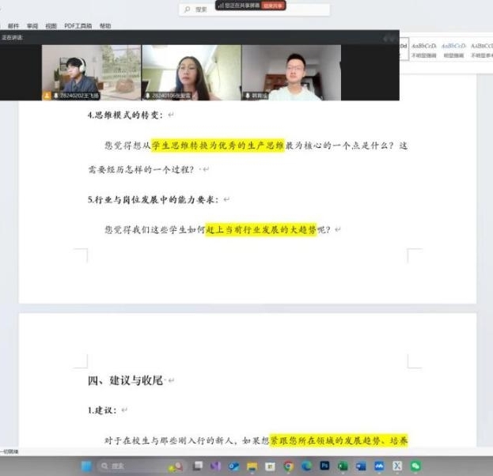493x476 pixels.
Task: Place cursor in heading 四、建议与收尾
Action: [125, 380]
